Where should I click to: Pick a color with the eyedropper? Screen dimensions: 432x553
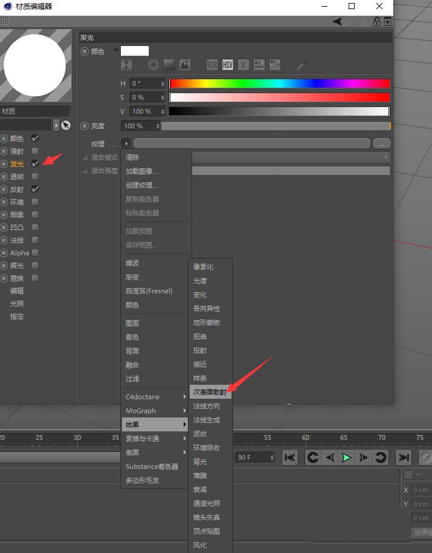(x=301, y=65)
